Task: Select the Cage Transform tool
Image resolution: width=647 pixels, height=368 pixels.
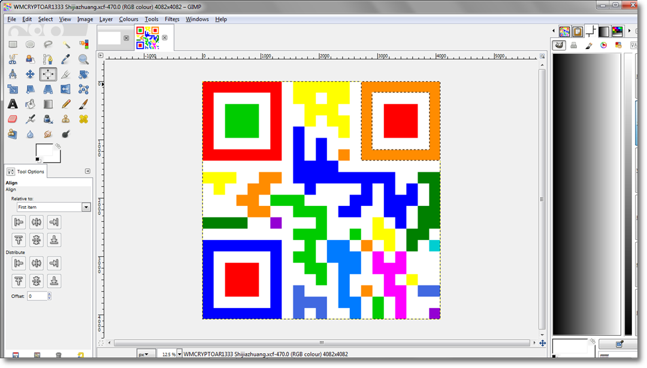Action: point(83,89)
